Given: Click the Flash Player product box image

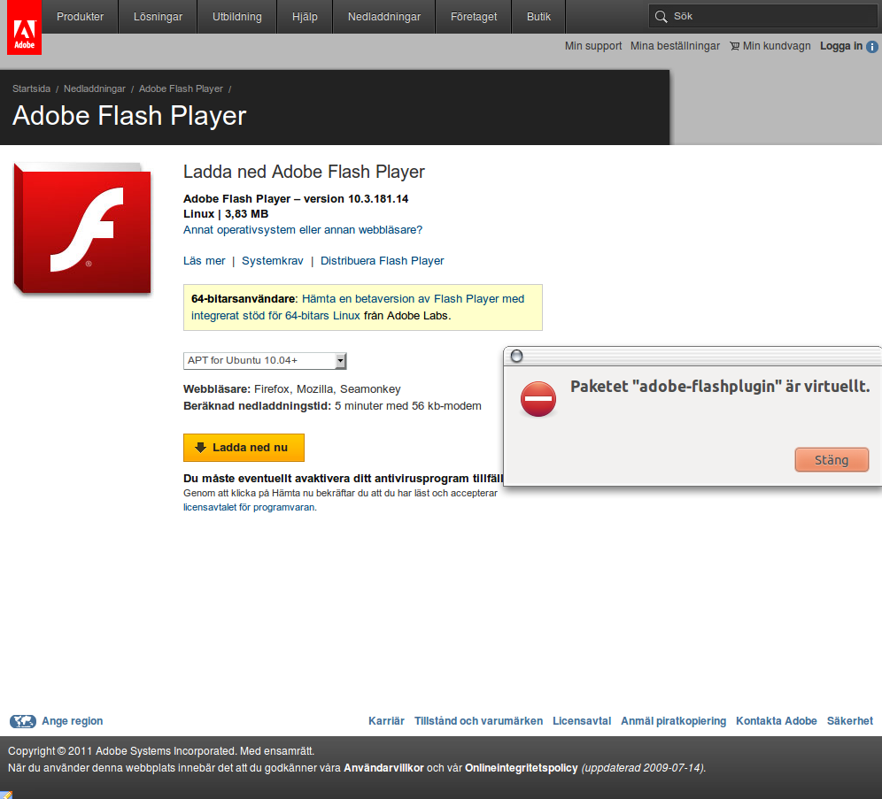Looking at the screenshot, I should click(x=82, y=228).
